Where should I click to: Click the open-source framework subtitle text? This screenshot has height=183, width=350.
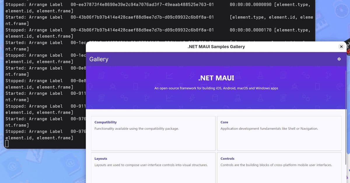click(216, 88)
